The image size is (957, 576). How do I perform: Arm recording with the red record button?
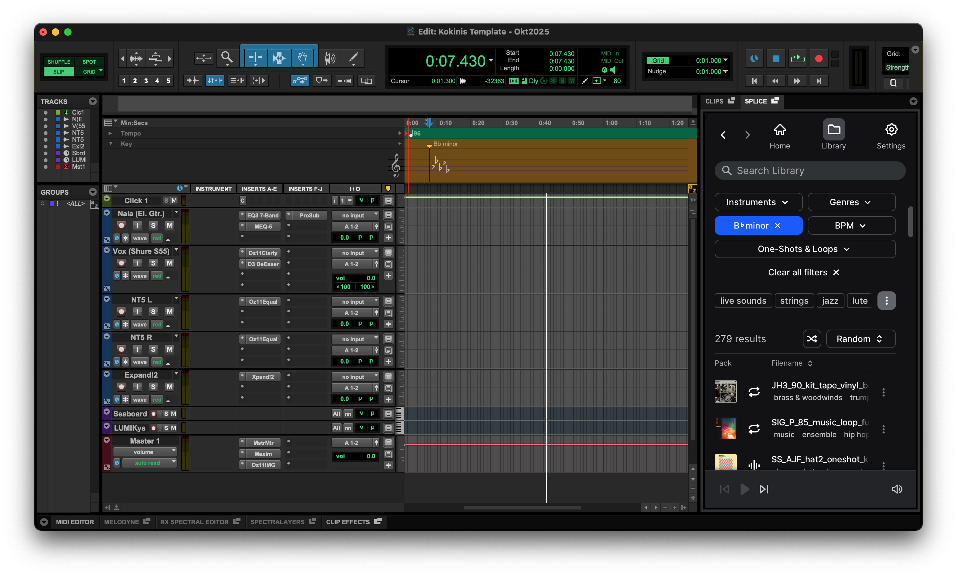click(x=819, y=58)
